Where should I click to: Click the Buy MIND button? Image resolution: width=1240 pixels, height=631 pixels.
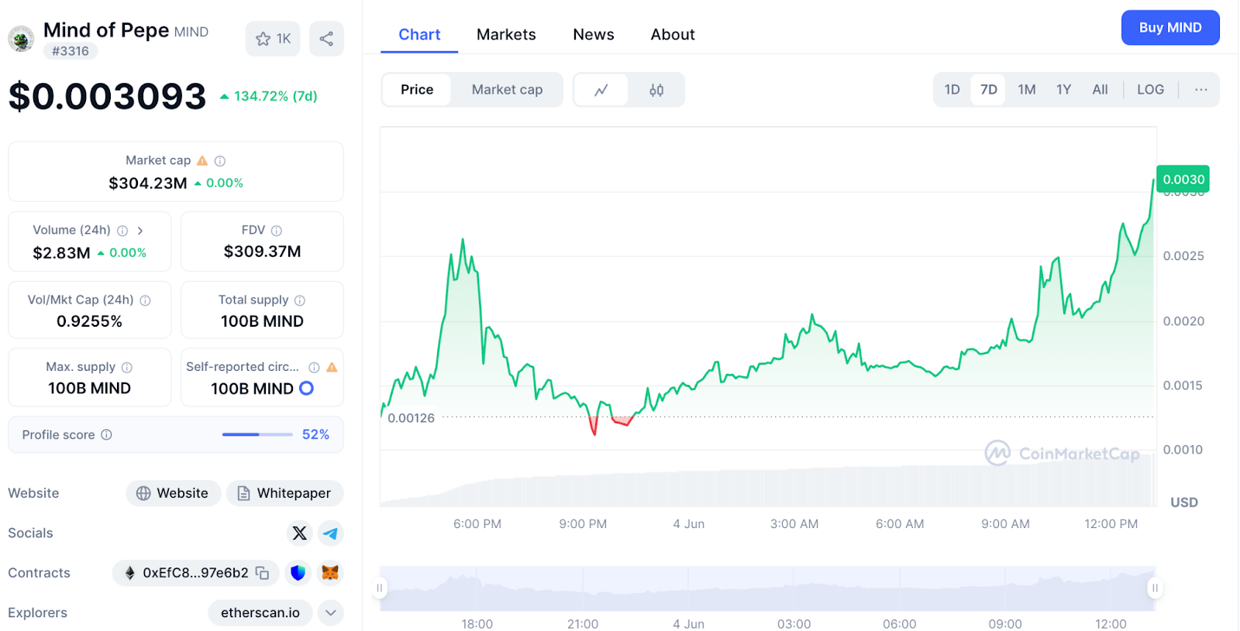coord(1170,28)
